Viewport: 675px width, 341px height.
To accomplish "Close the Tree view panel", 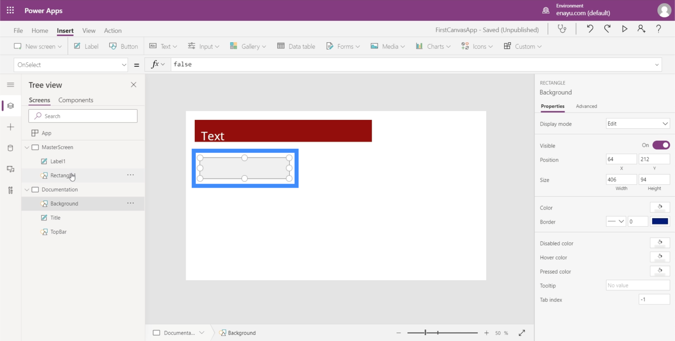I will (133, 85).
